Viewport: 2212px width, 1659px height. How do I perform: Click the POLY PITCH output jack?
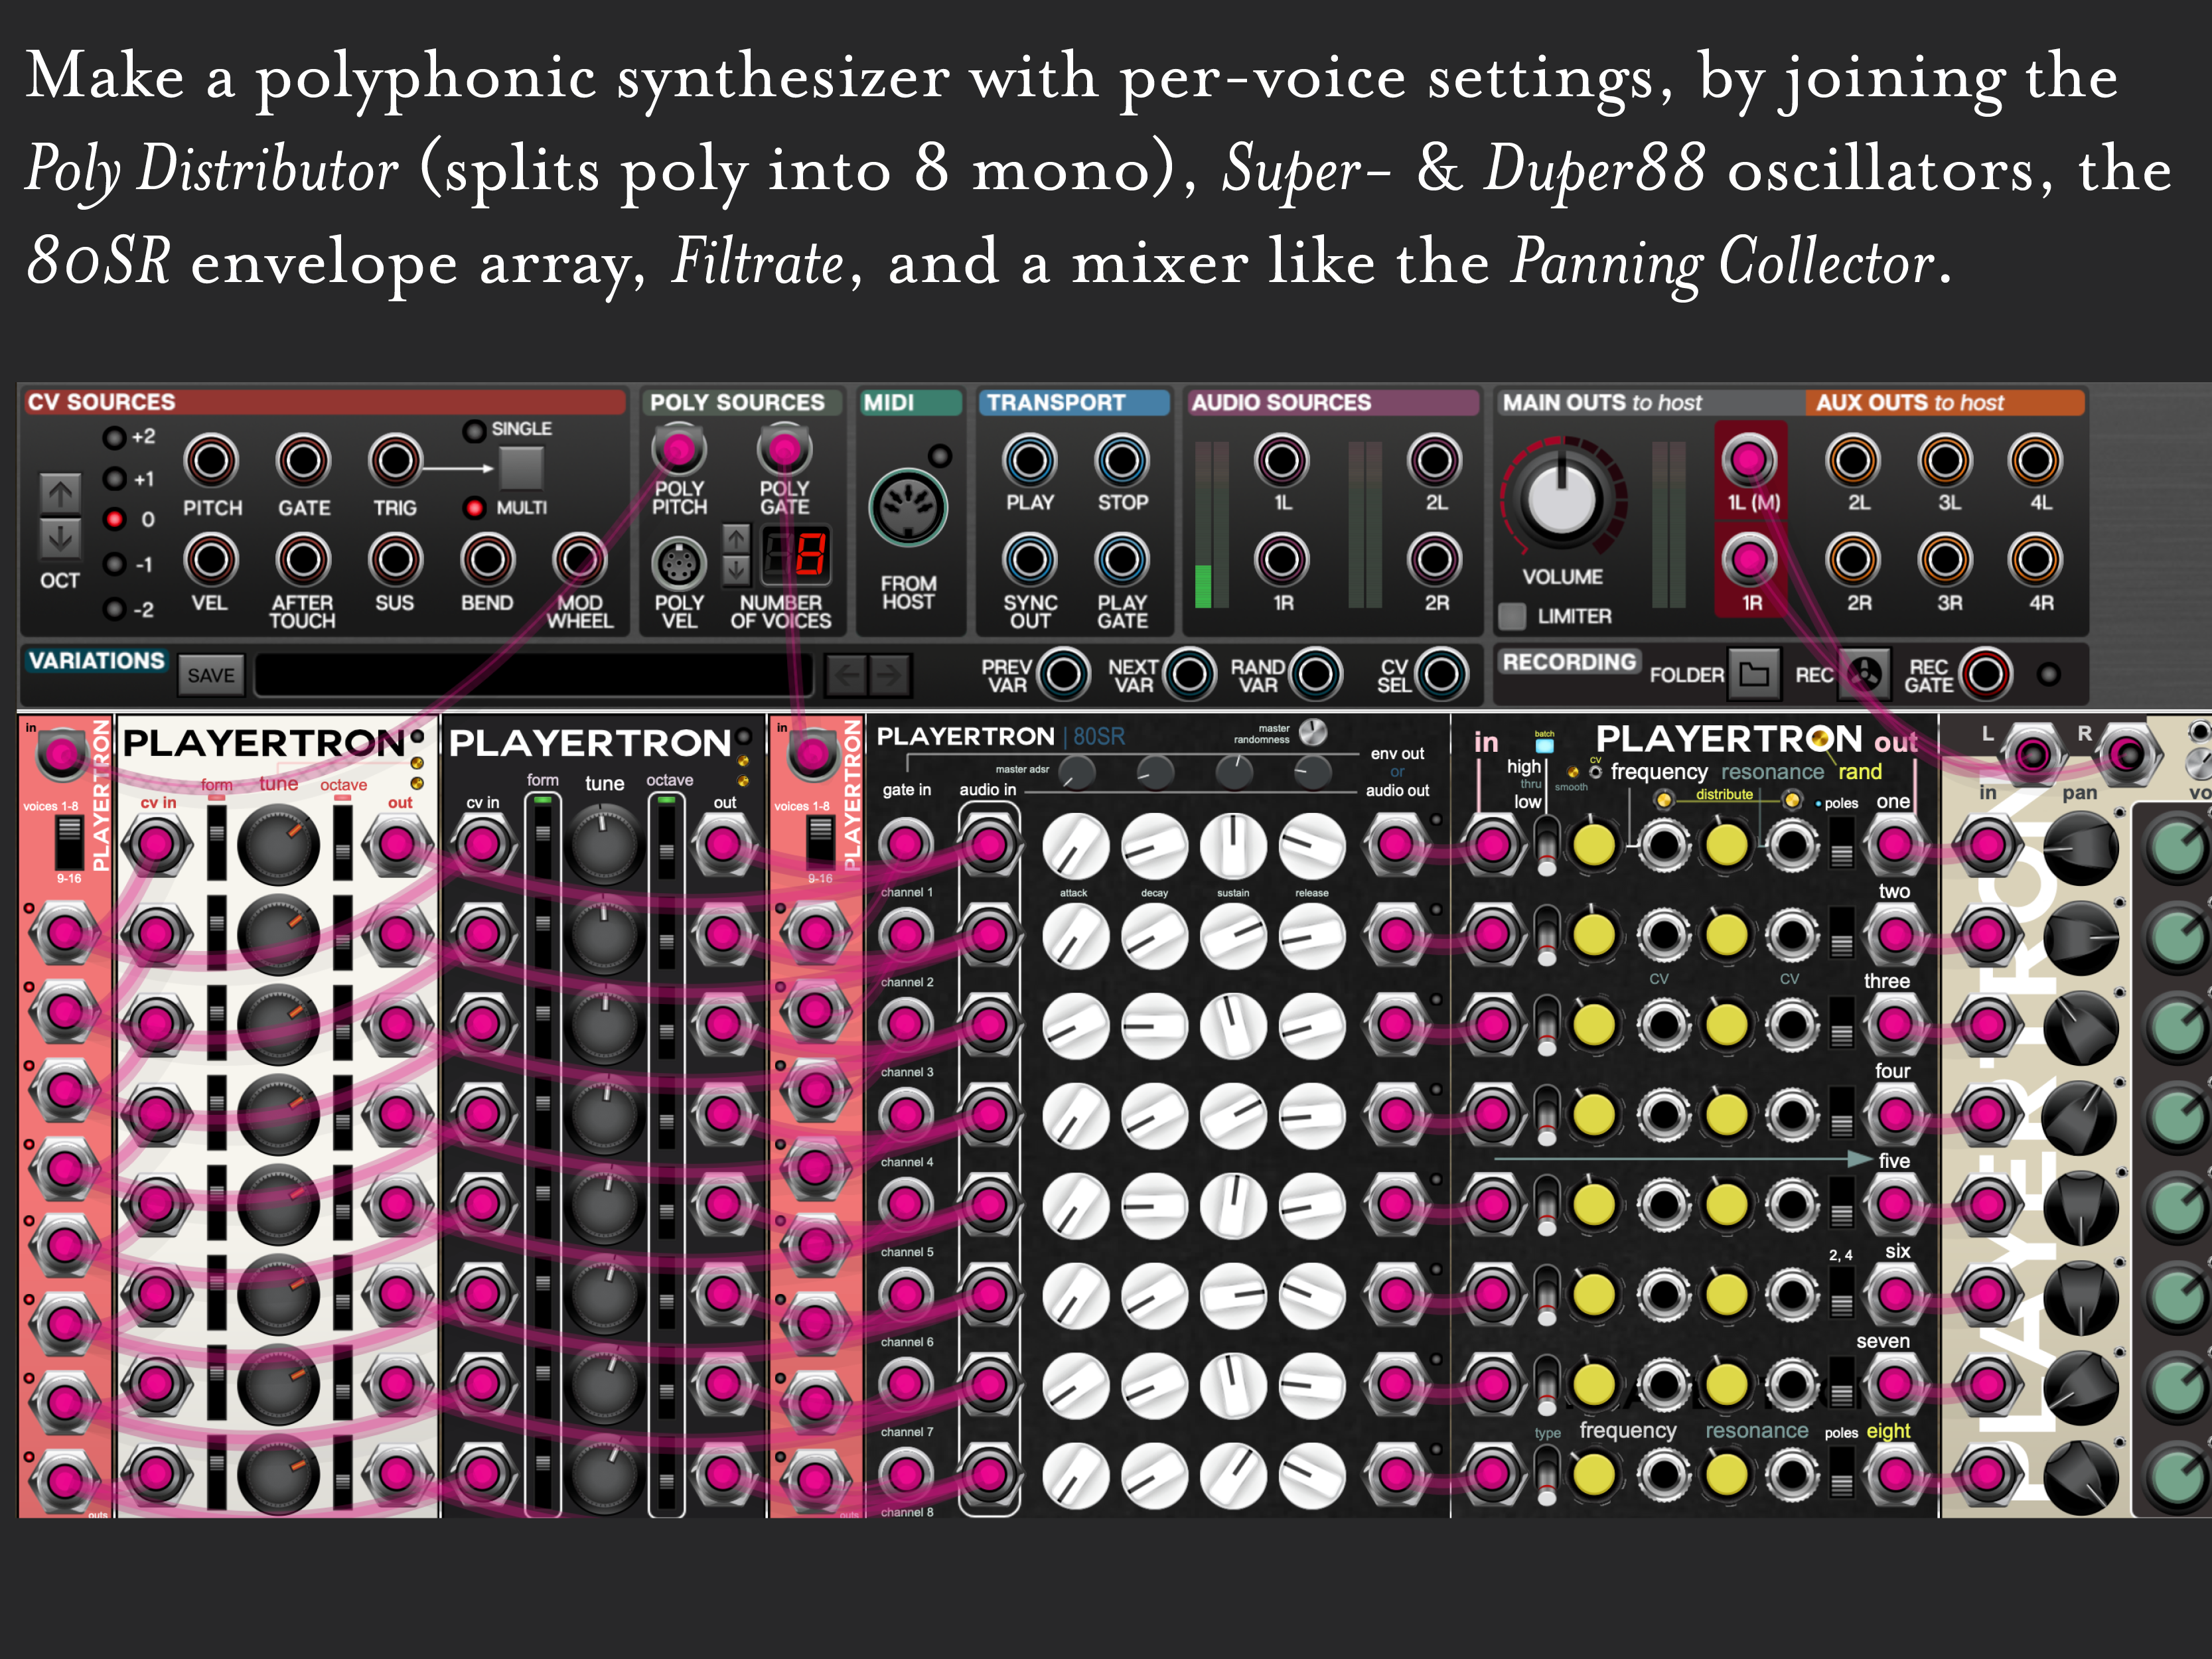679,450
